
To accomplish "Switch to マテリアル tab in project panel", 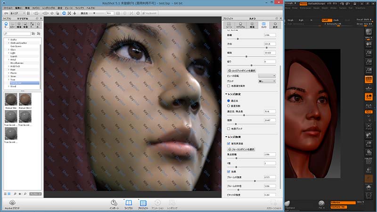I will click(240, 25).
